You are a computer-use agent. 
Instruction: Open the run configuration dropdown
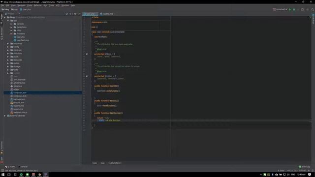(280, 9)
